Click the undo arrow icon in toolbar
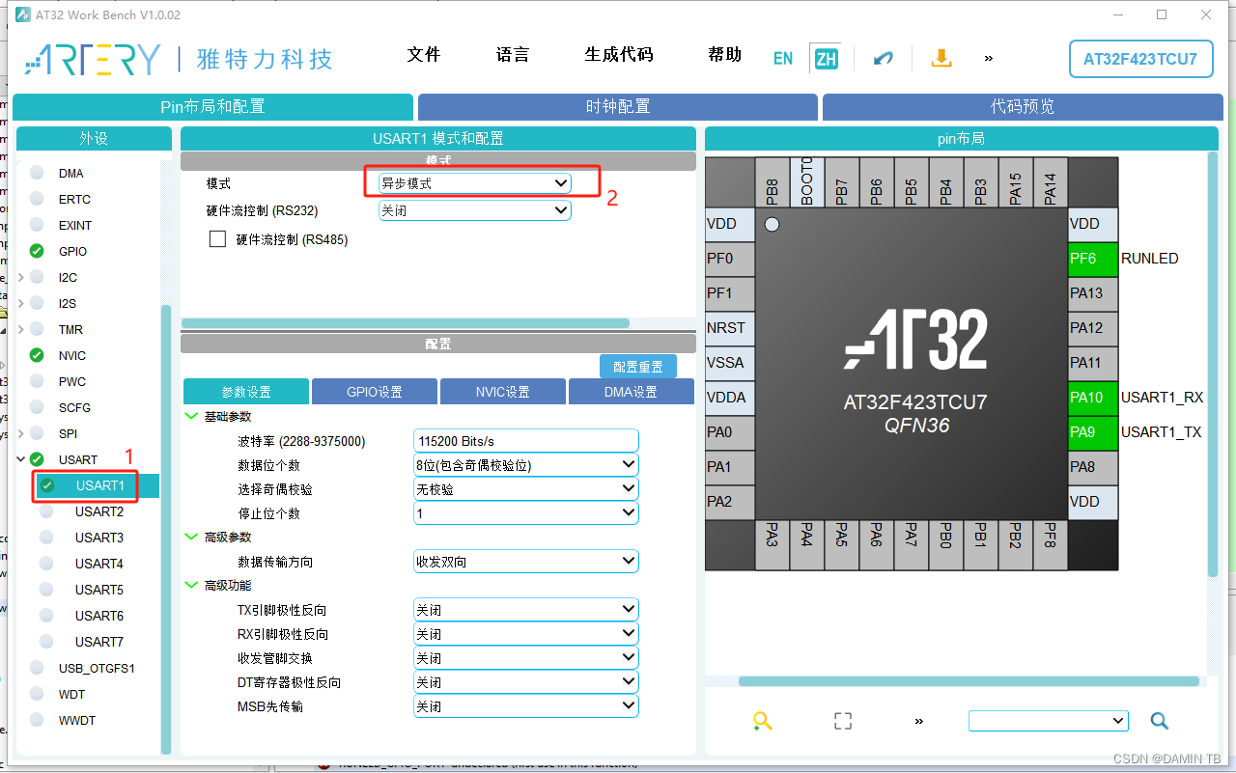Image resolution: width=1236 pixels, height=773 pixels. pyautogui.click(x=884, y=58)
